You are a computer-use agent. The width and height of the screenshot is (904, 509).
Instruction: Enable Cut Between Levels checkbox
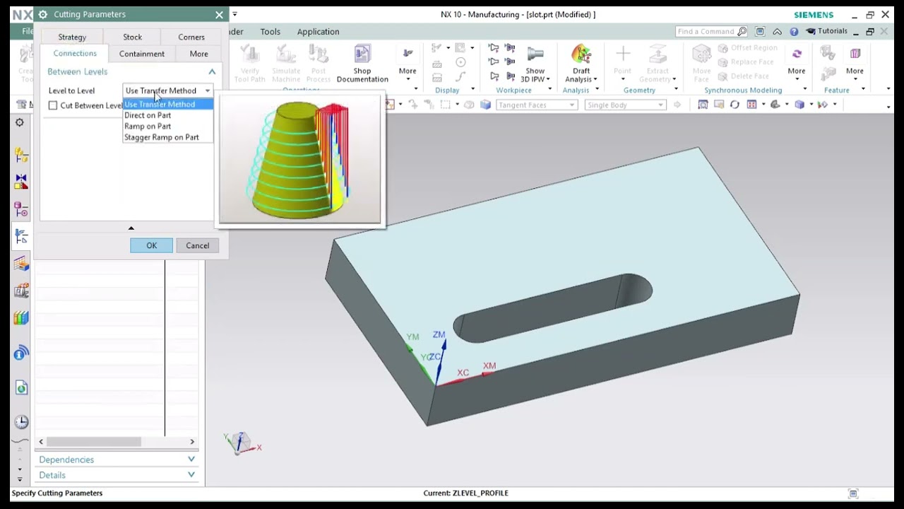[x=53, y=105]
